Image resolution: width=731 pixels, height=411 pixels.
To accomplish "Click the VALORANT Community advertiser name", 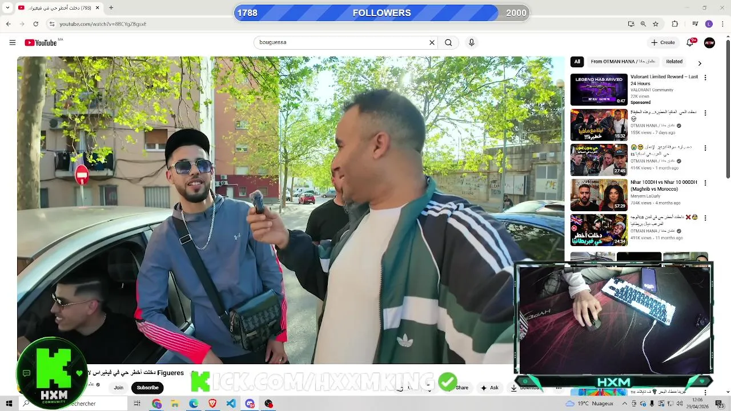I will (652, 90).
